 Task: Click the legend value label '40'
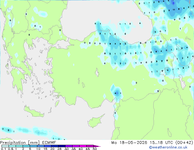pyautogui.click(x=81, y=149)
